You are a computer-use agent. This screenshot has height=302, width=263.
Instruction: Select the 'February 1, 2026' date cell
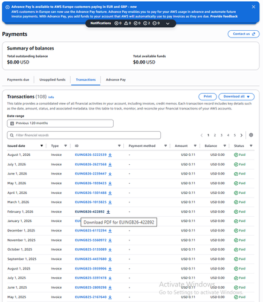tap(21, 211)
